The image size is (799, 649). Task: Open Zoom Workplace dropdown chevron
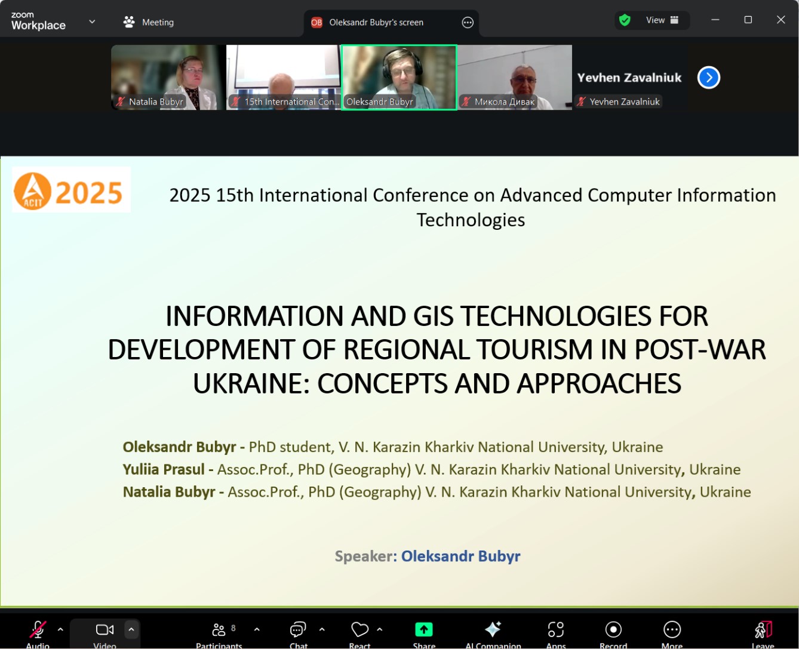[x=92, y=22]
